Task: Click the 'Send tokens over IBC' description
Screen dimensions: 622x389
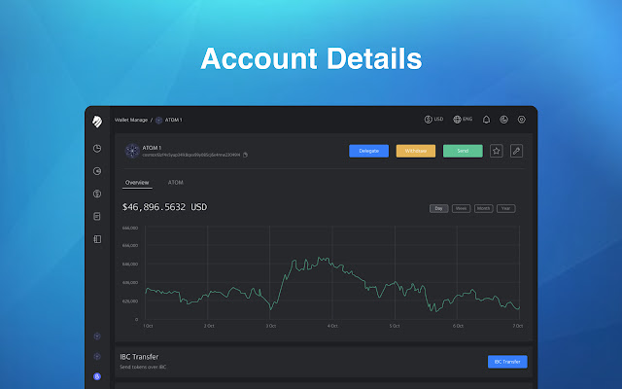Action: pos(143,368)
